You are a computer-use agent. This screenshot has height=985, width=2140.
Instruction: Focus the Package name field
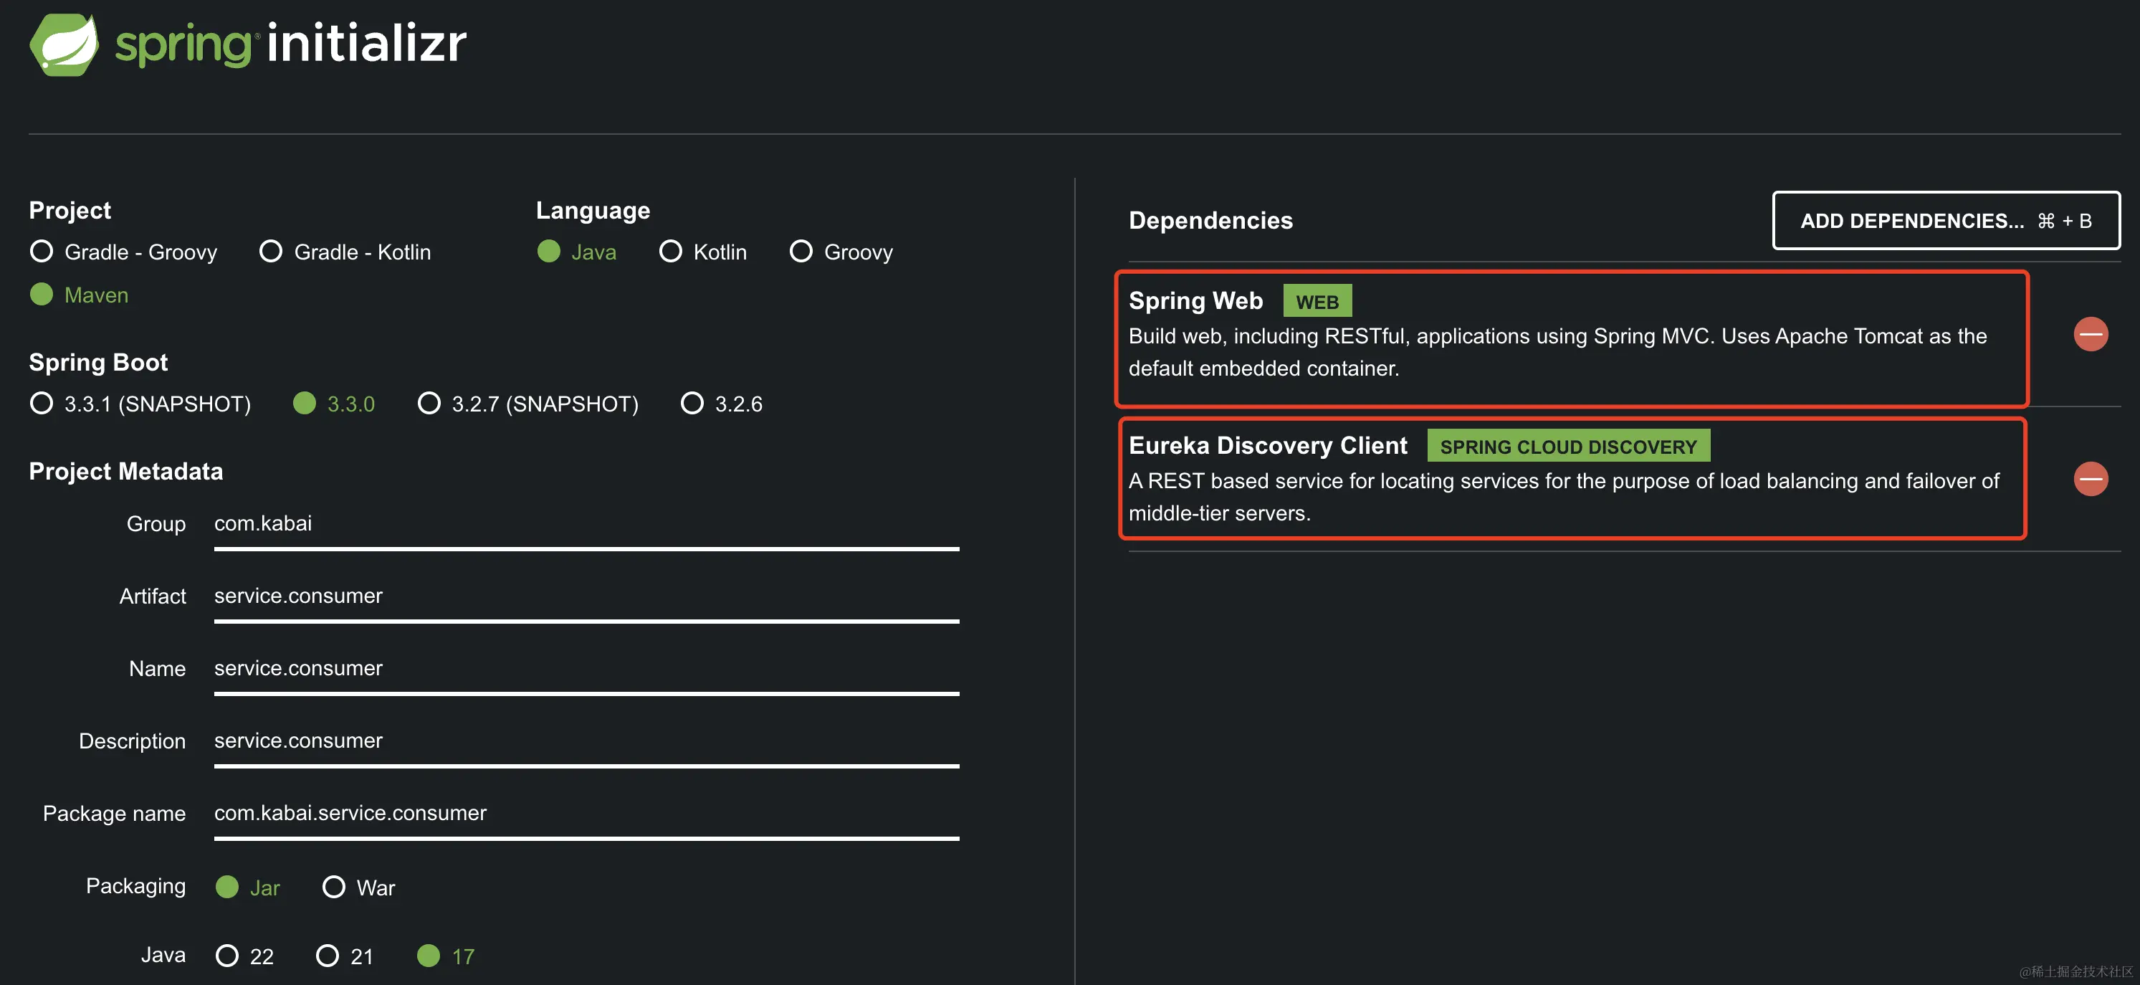586,813
